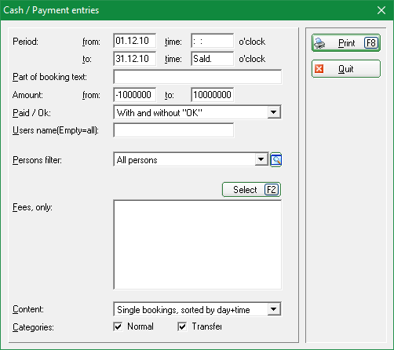Click the Print F8 button label

click(x=346, y=43)
